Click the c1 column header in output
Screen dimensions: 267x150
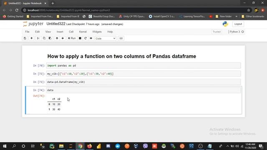point(54,99)
